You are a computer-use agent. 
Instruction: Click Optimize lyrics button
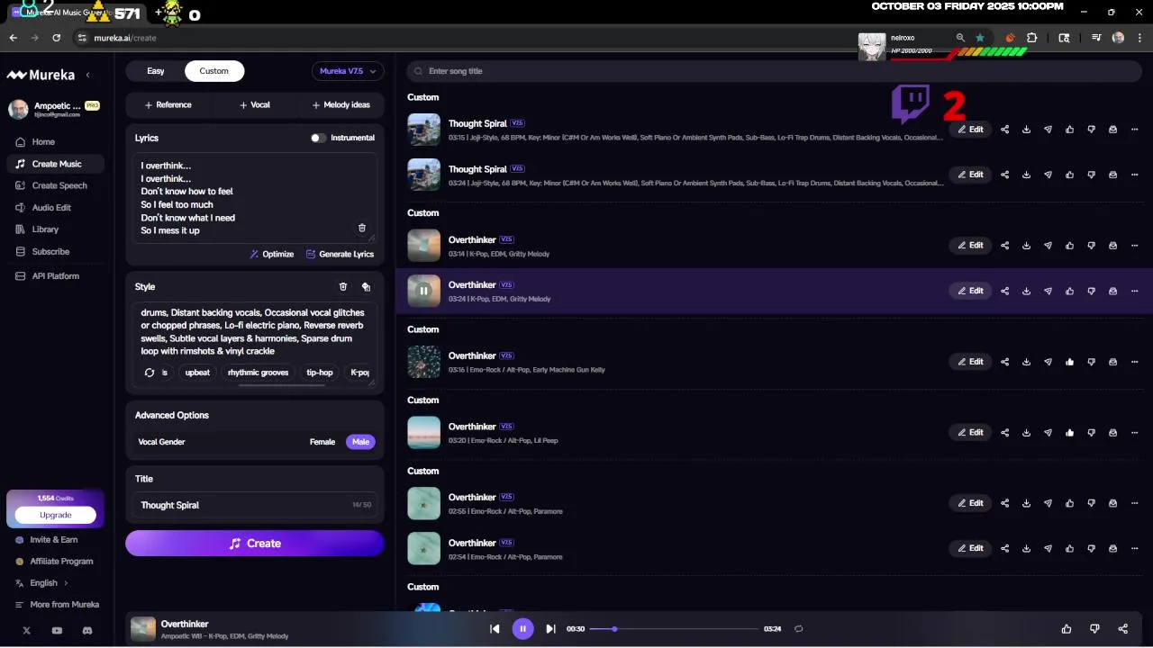coord(272,255)
